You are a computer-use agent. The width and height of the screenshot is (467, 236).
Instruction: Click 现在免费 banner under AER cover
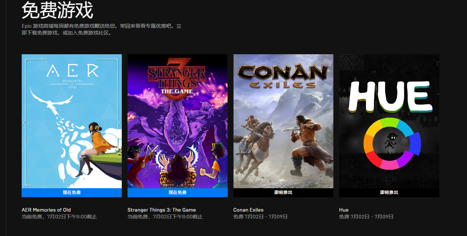click(71, 193)
